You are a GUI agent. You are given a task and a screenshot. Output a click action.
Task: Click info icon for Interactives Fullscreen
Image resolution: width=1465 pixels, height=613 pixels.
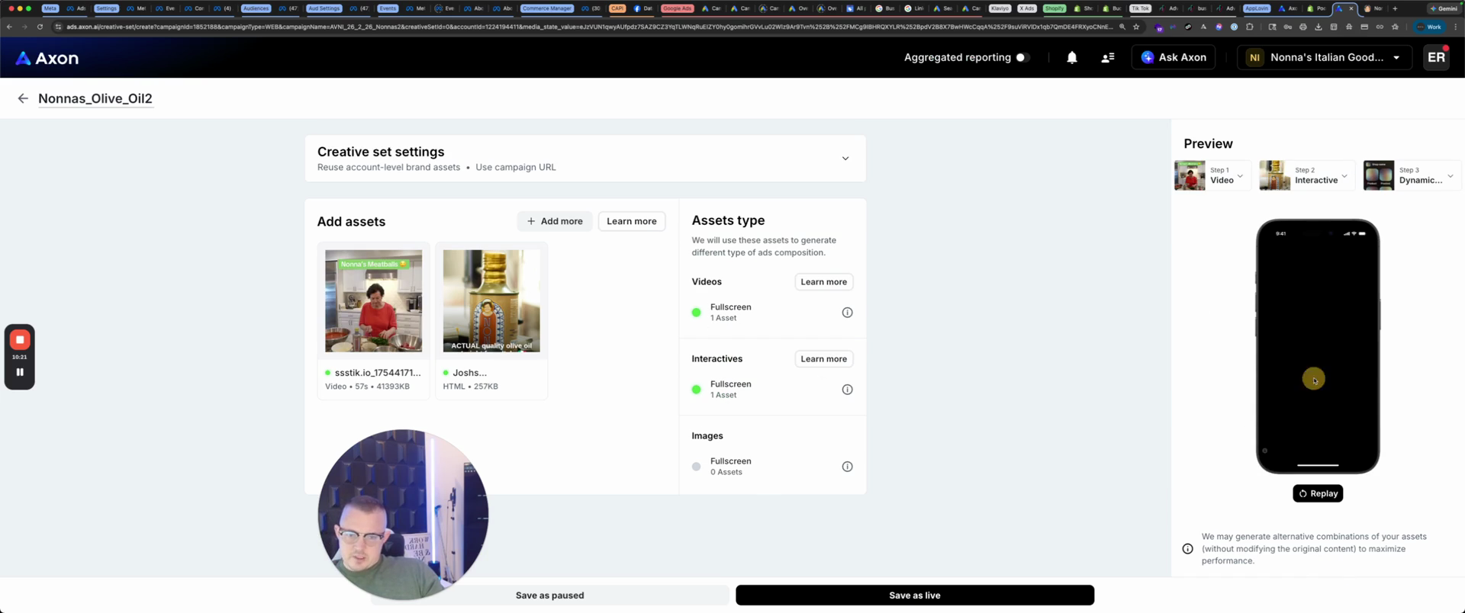pyautogui.click(x=847, y=390)
